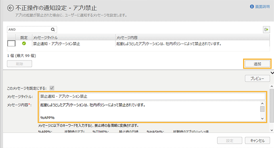This screenshot has width=274, height=148.
Task: Click the export icon above the table
Action: [266, 29]
